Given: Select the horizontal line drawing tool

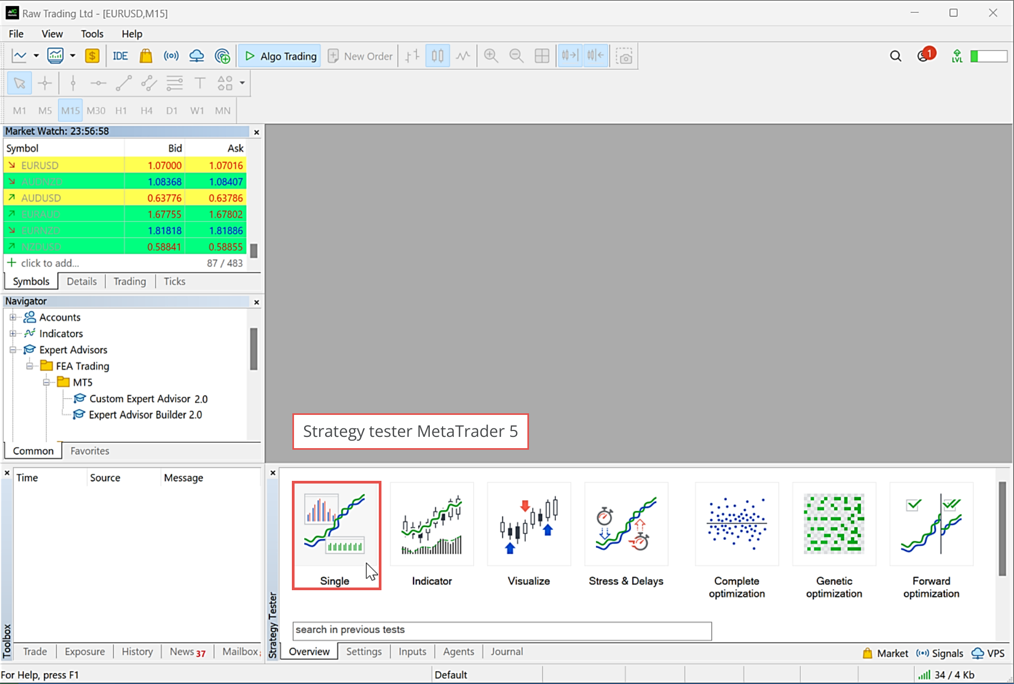Looking at the screenshot, I should [98, 83].
